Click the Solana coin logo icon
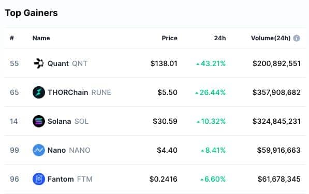Image resolution: width=309 pixels, height=194 pixels. tap(39, 121)
